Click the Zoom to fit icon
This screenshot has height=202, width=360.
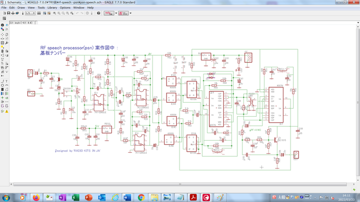54,13
